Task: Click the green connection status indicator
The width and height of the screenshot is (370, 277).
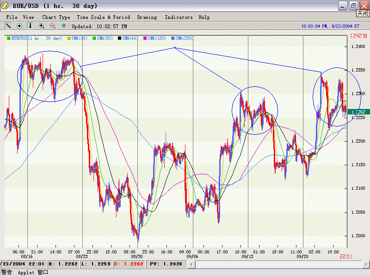Action: click(x=63, y=25)
